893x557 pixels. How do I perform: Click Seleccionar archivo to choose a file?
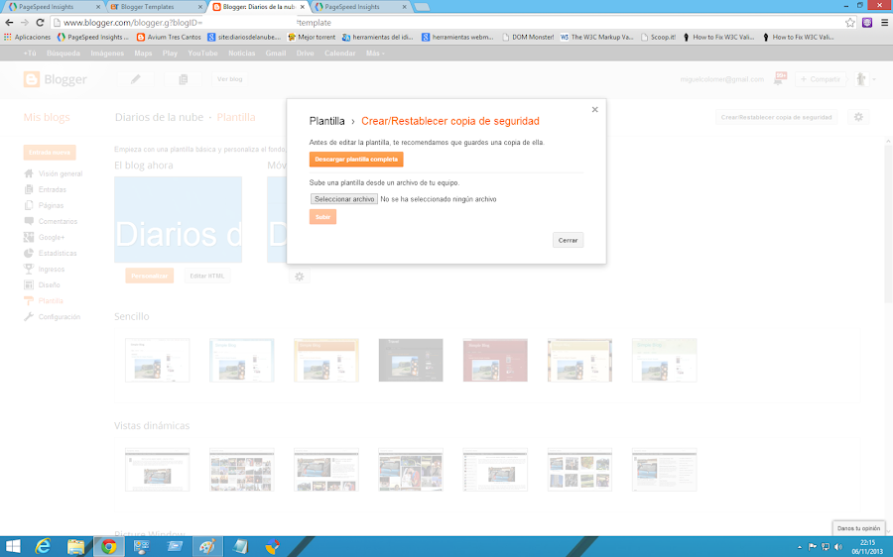point(344,199)
